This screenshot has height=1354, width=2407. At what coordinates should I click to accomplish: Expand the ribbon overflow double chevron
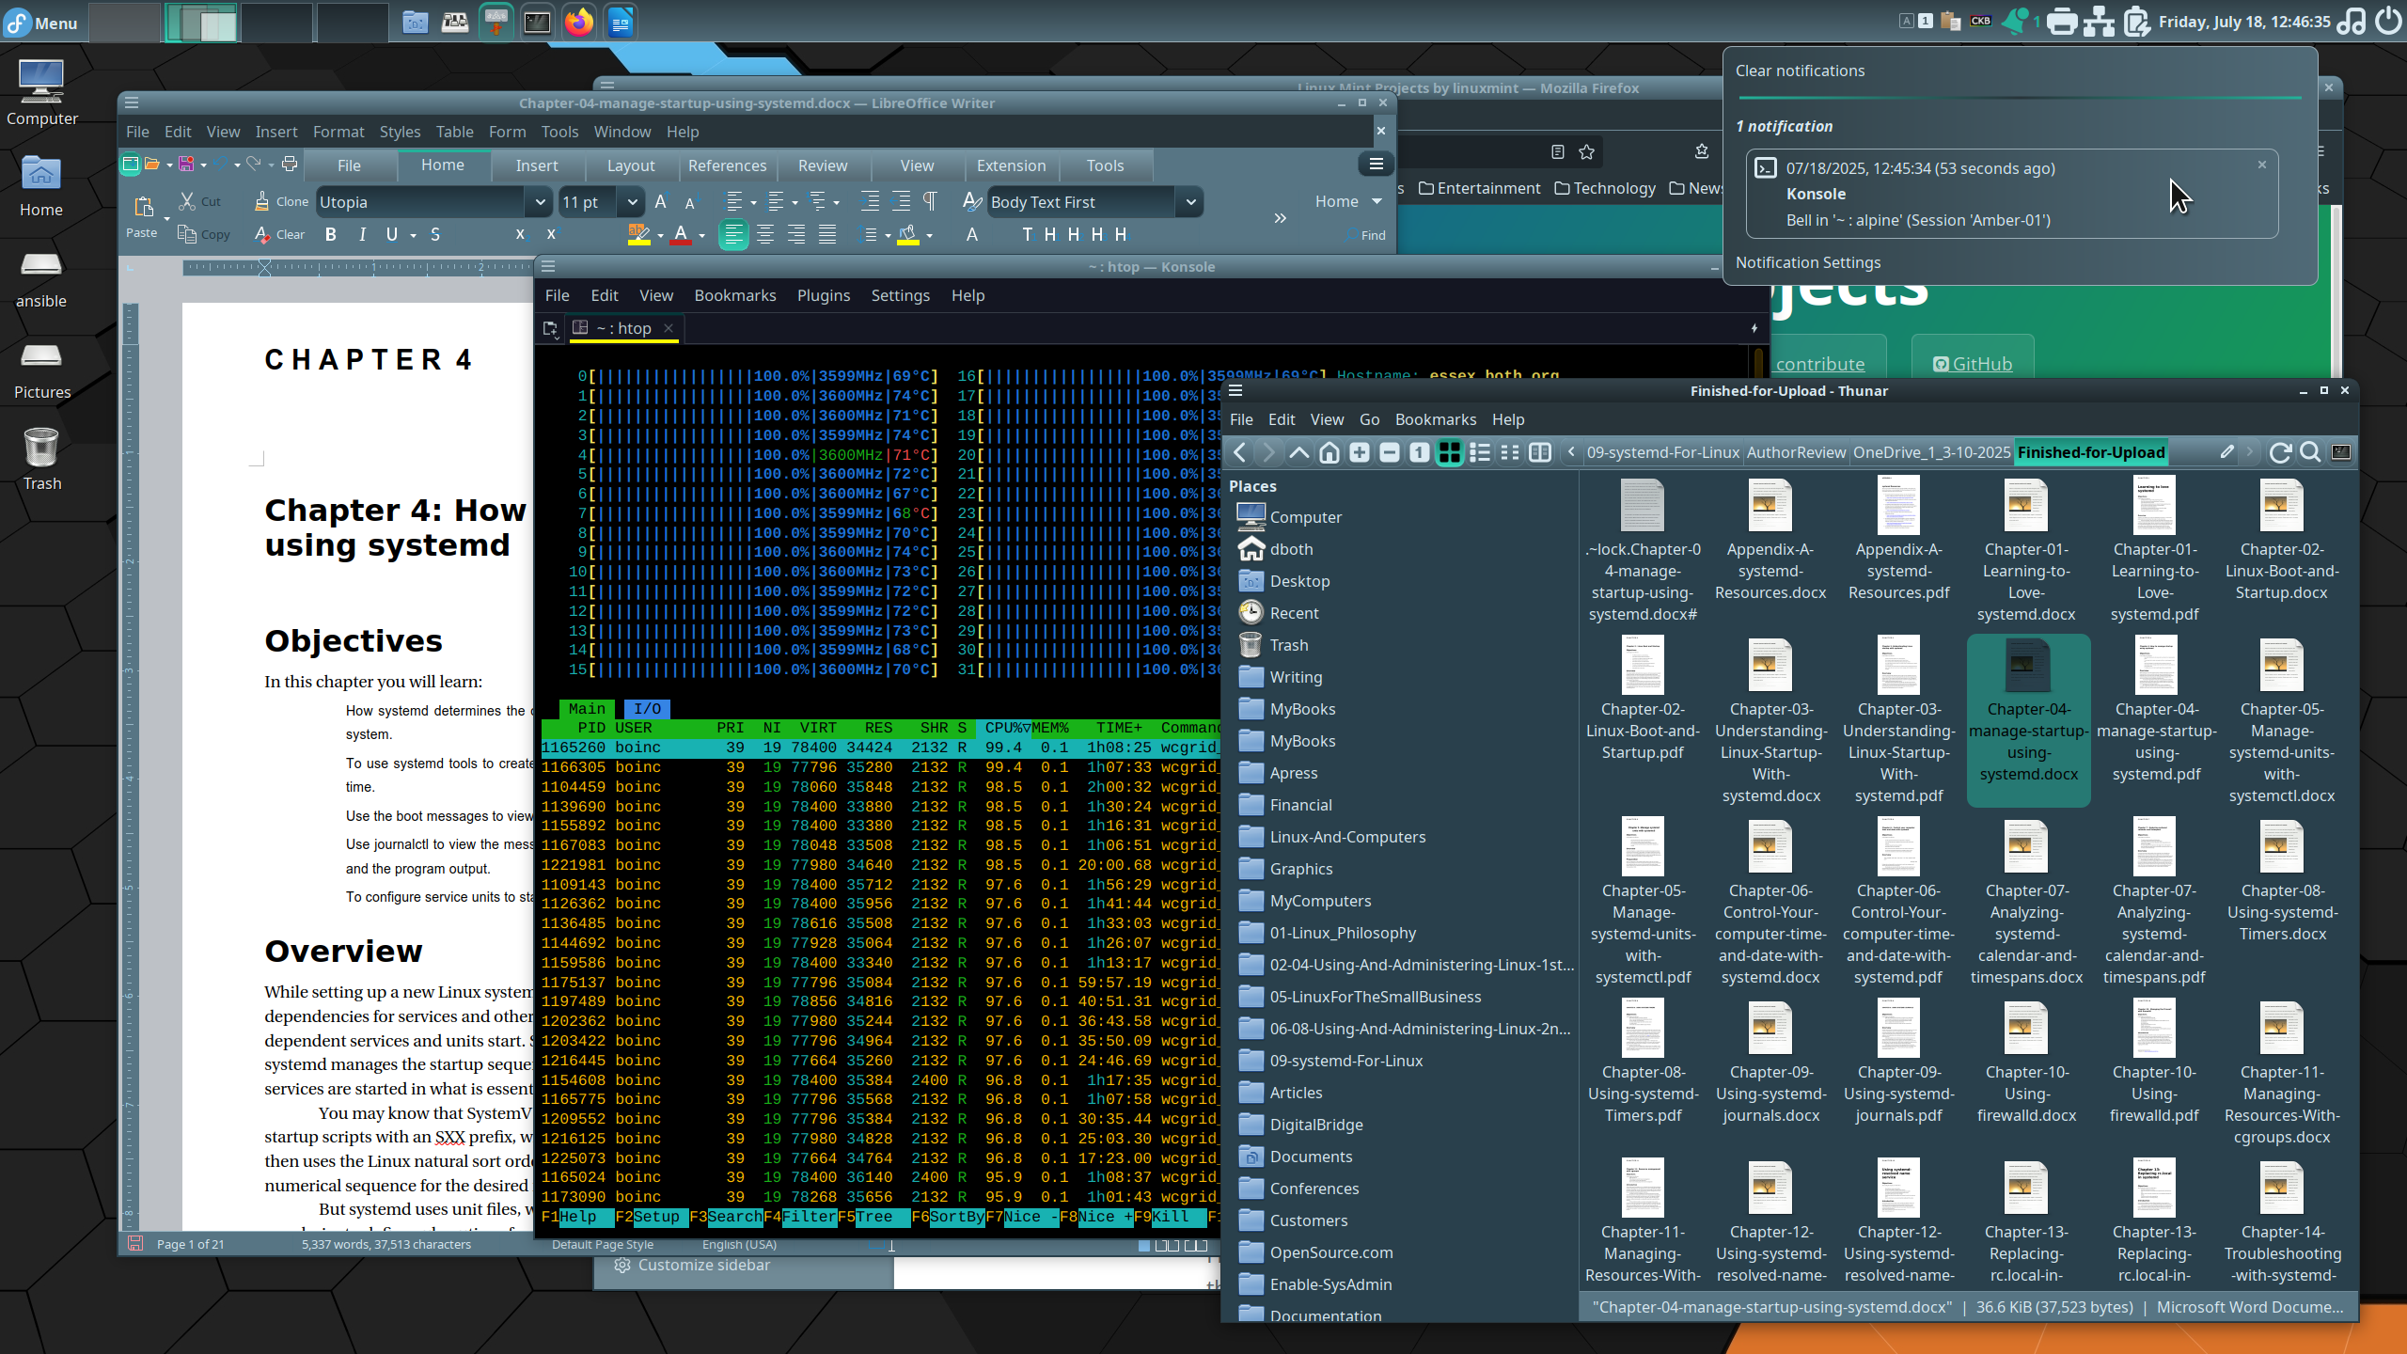point(1280,218)
